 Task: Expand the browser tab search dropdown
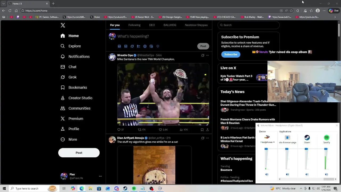click(3, 4)
